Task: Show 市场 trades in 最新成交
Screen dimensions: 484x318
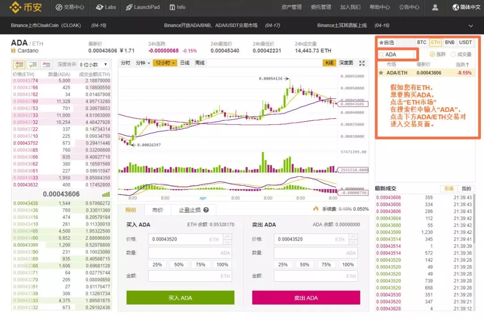Action: pyautogui.click(x=449, y=189)
